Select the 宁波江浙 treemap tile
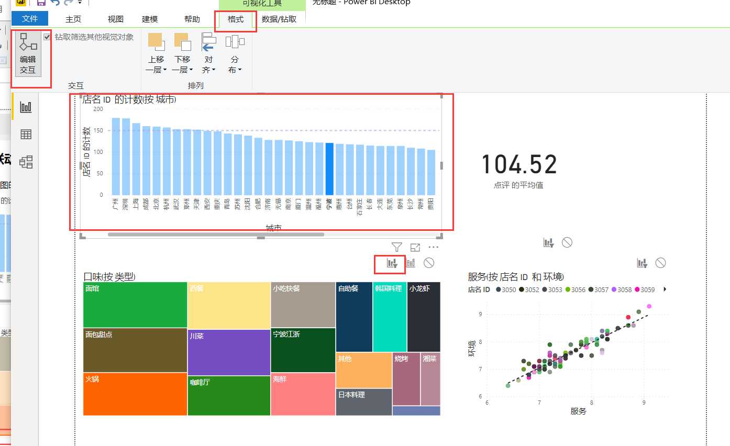Image resolution: width=730 pixels, height=446 pixels. tap(303, 350)
